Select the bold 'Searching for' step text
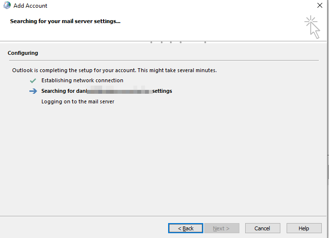329x238 pixels. point(58,91)
